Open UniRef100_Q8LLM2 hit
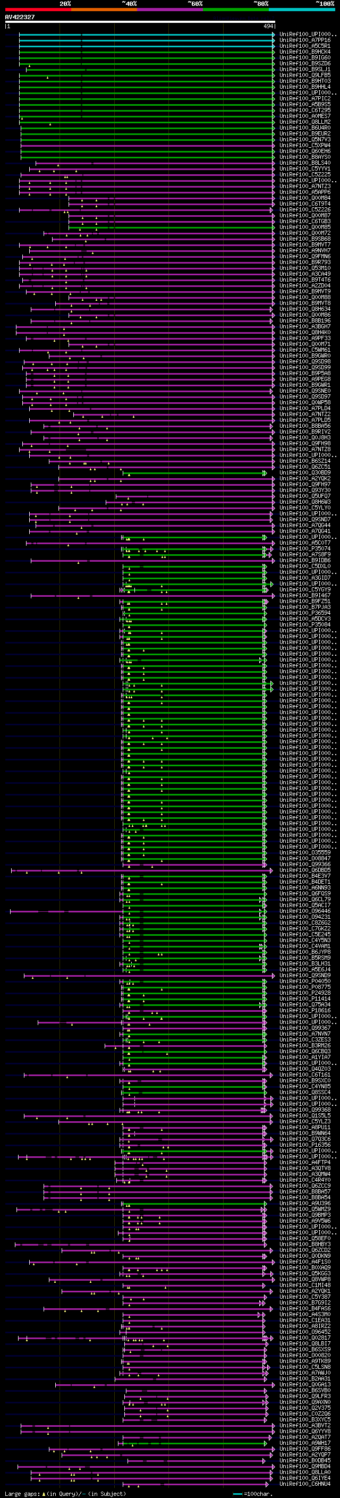340x1498 pixels. (x=305, y=122)
